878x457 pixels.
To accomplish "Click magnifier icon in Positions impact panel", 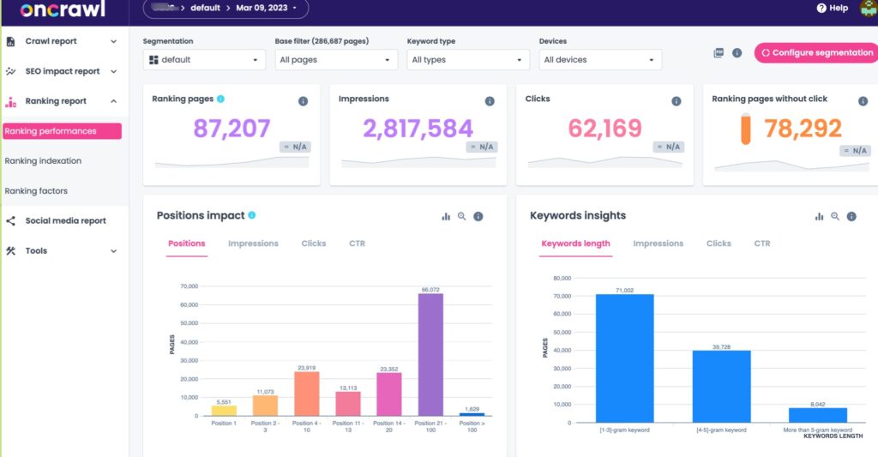I will [x=462, y=217].
